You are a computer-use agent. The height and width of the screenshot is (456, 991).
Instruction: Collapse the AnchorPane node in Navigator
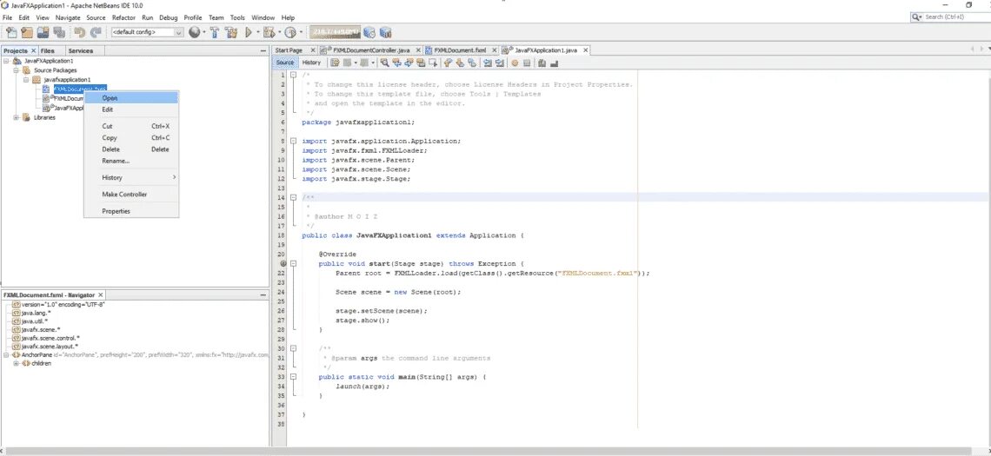pos(6,355)
